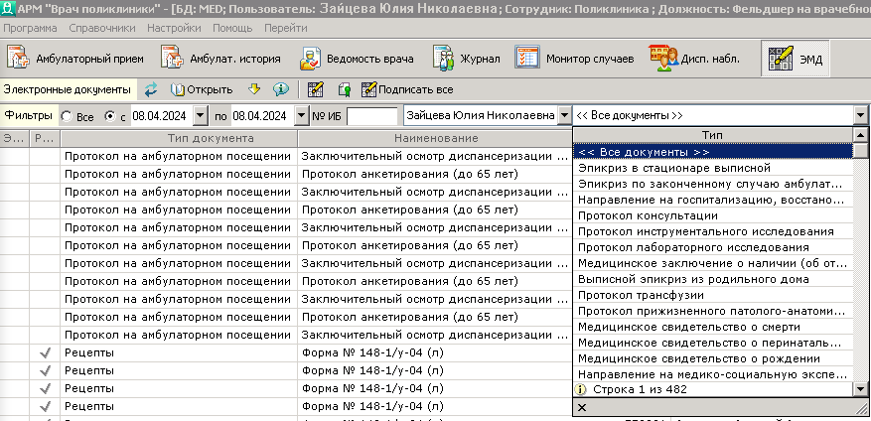Viewport: 871px width, 421px height.
Task: Click the Тип header in dropdown list
Action: tap(713, 135)
